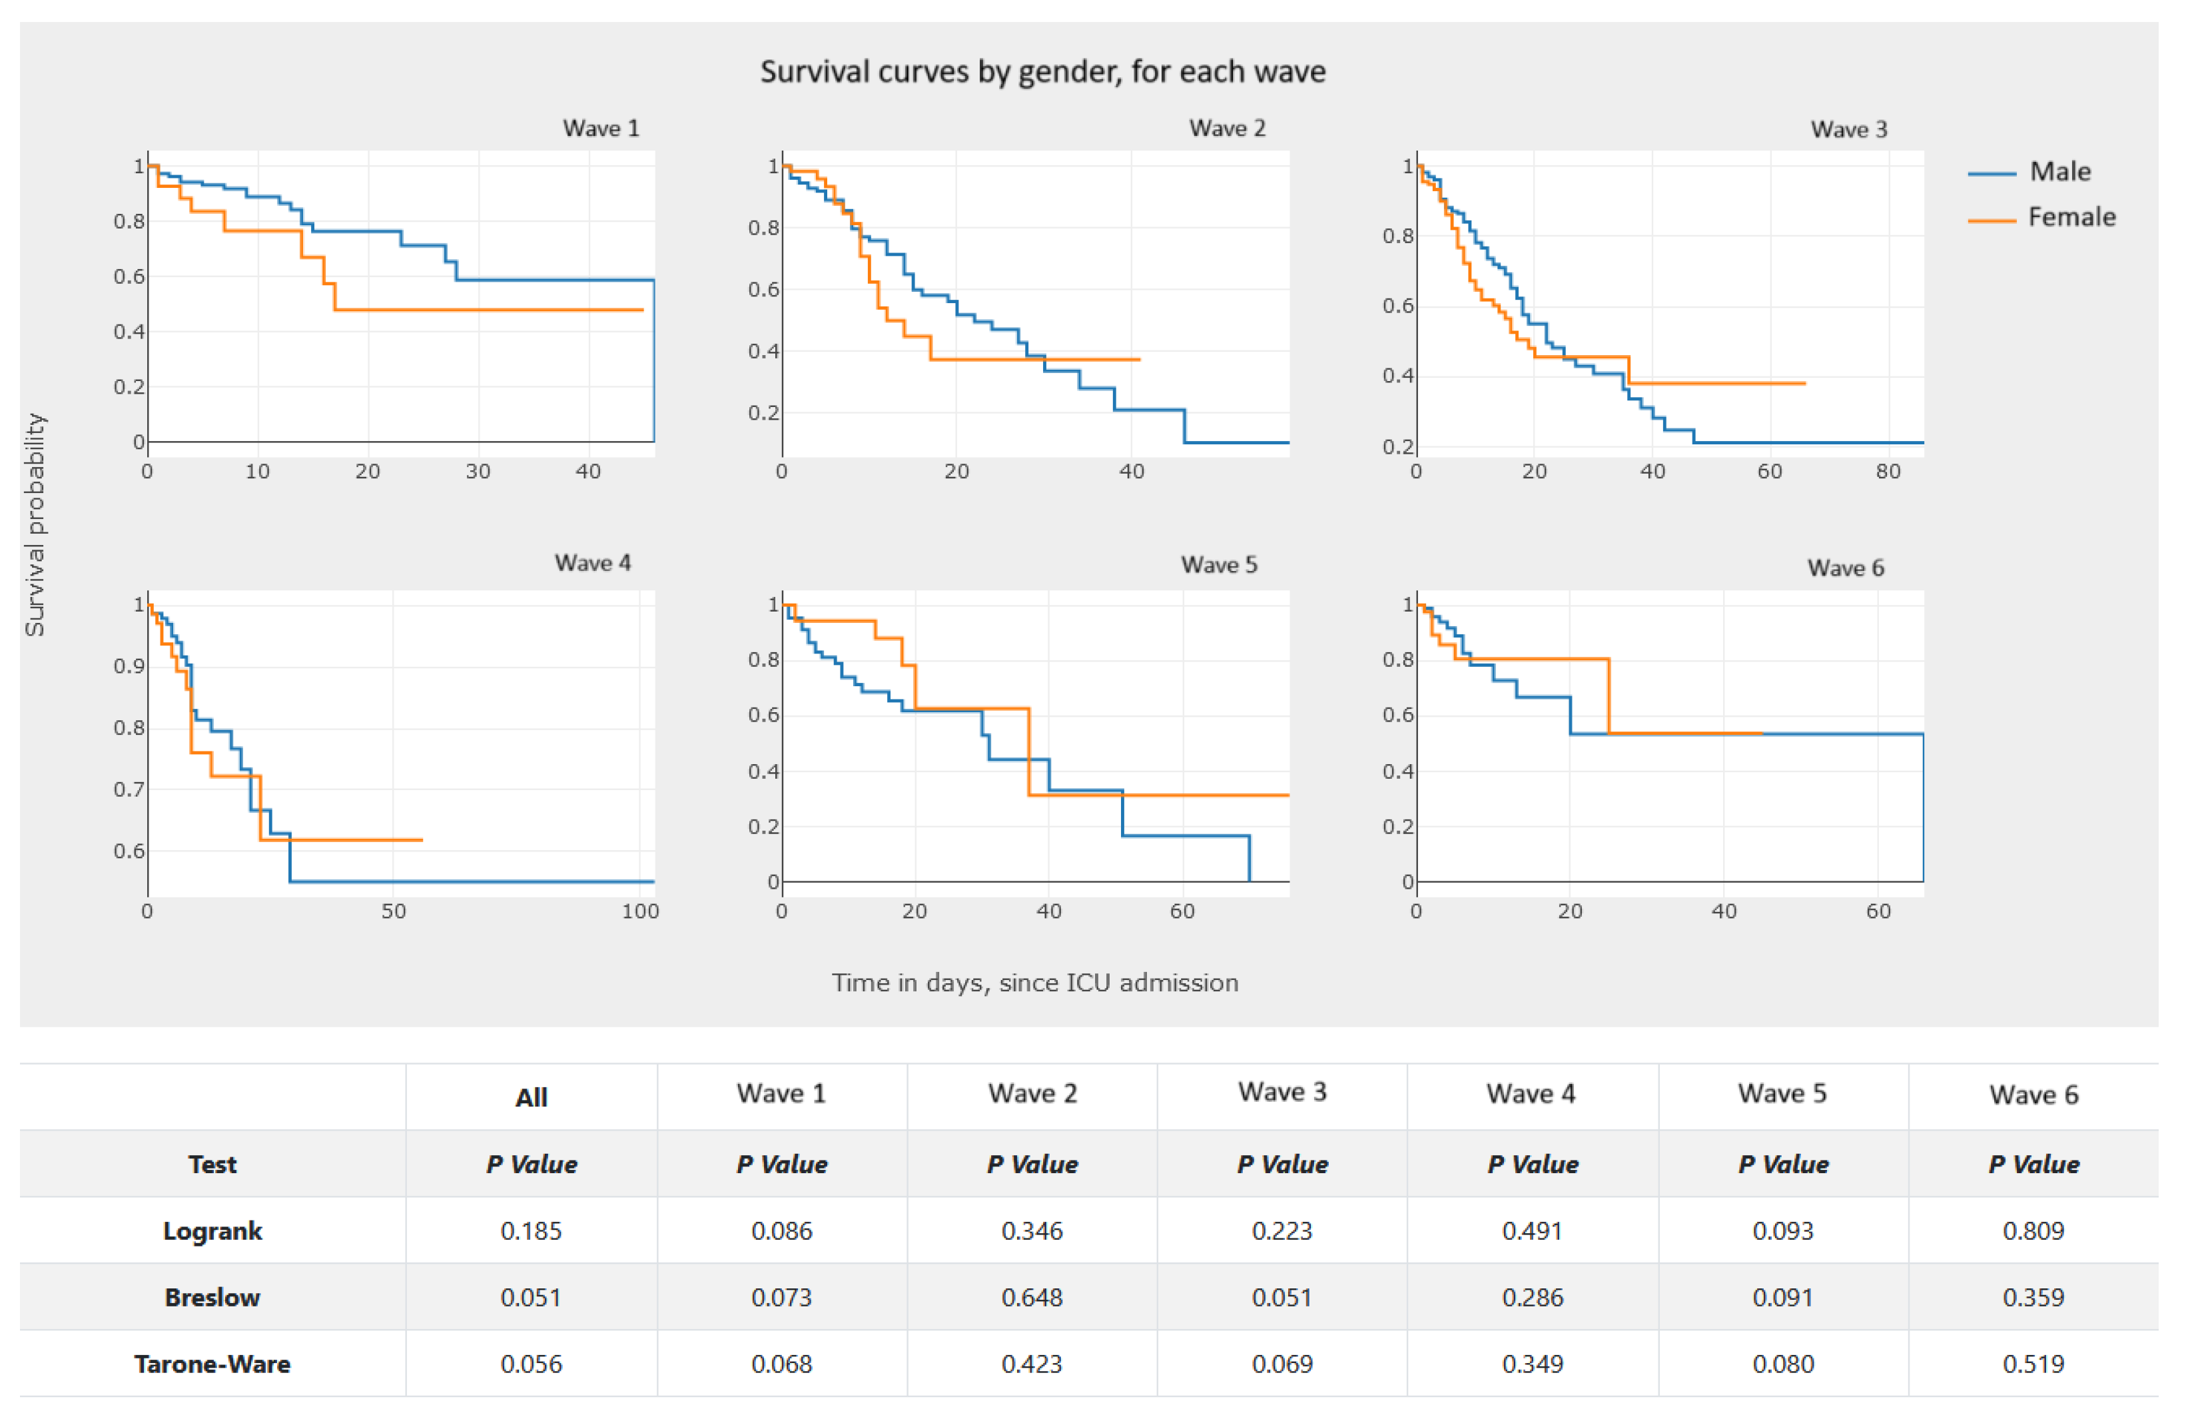Click the Wave 1 chart subplot title
The image size is (2188, 1413).
pyautogui.click(x=601, y=129)
